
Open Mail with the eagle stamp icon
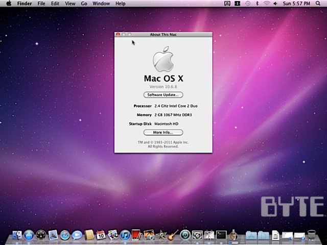[x=53, y=235]
